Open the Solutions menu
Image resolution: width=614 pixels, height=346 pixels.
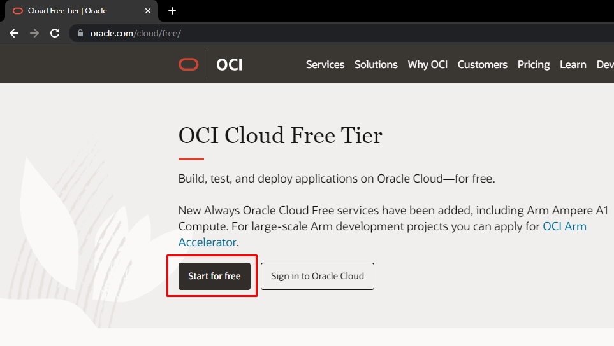click(x=376, y=64)
